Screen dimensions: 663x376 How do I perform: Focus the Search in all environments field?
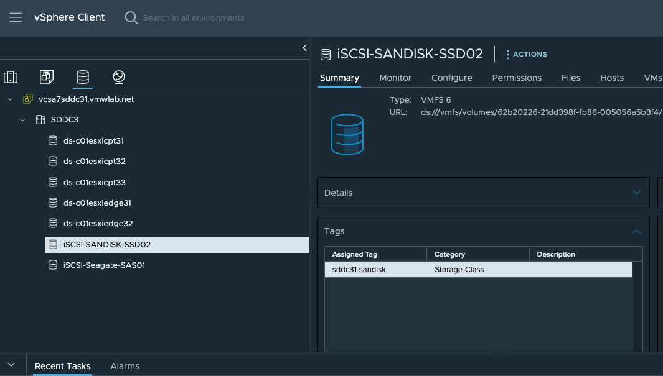pos(193,18)
